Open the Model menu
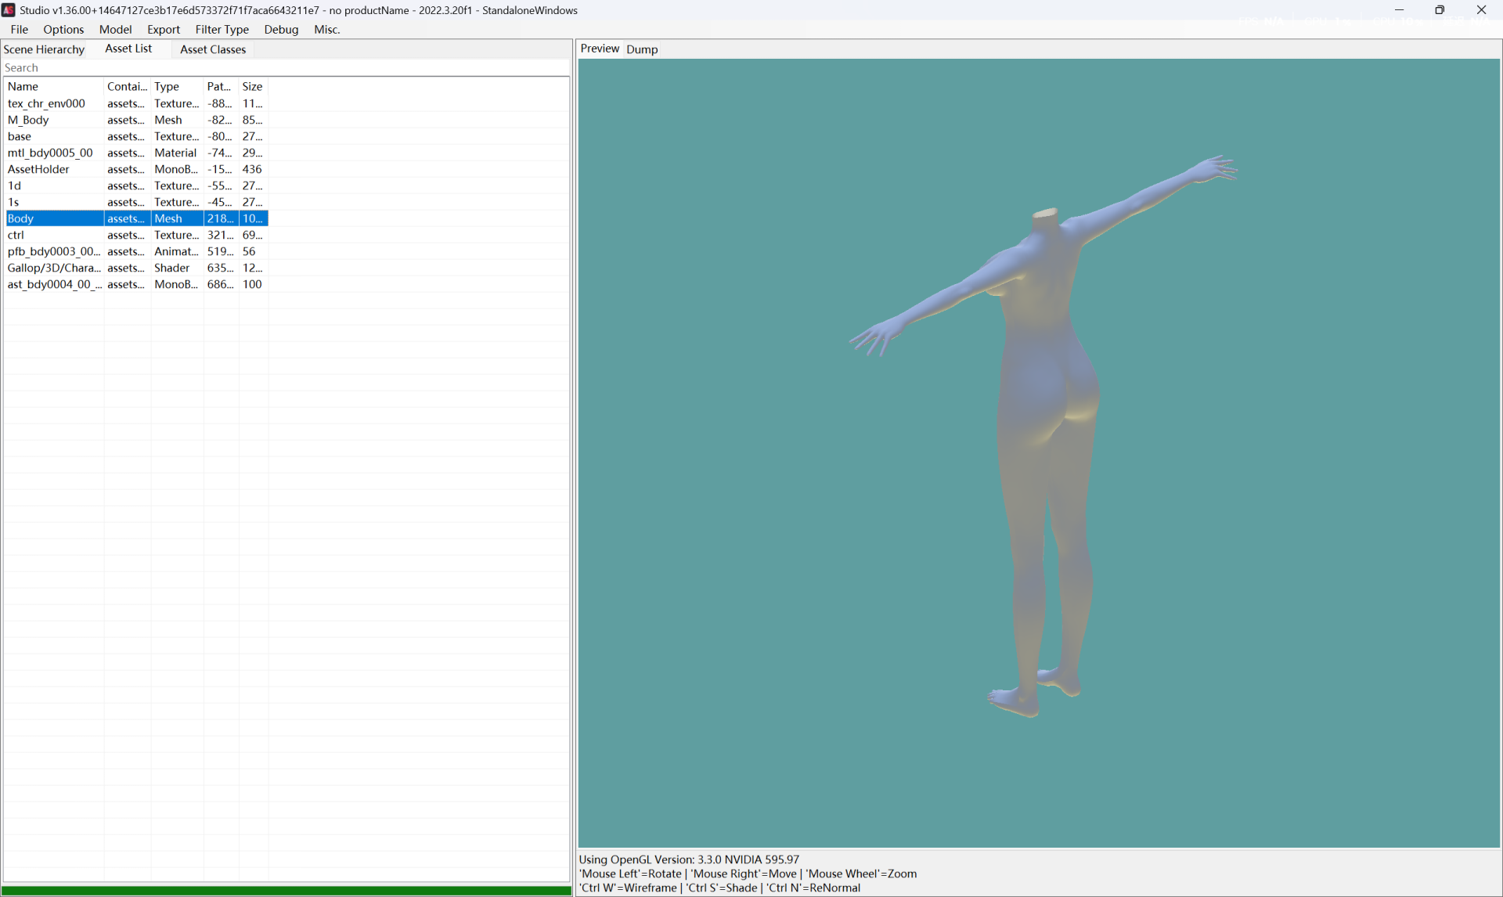The width and height of the screenshot is (1503, 897). click(x=115, y=29)
